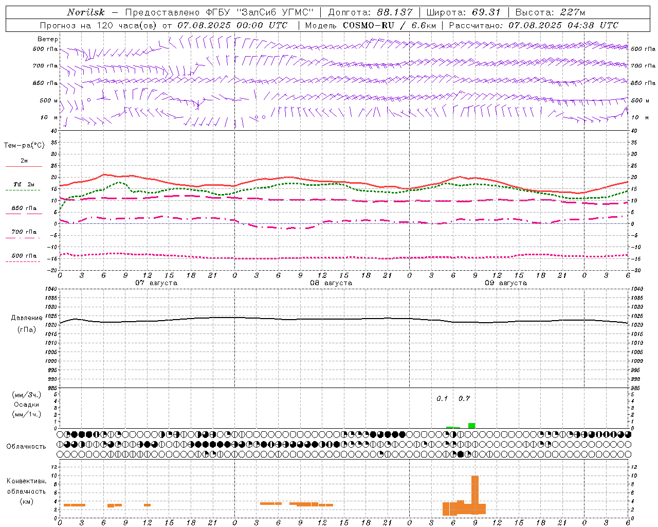This screenshot has width=658, height=527.
Task: Click the 'Облачность' cloud cover label
Action: tap(26, 446)
